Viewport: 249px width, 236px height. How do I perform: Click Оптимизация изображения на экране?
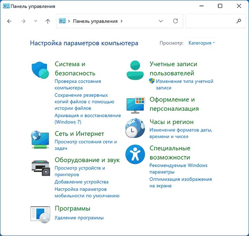pyautogui.click(x=181, y=182)
